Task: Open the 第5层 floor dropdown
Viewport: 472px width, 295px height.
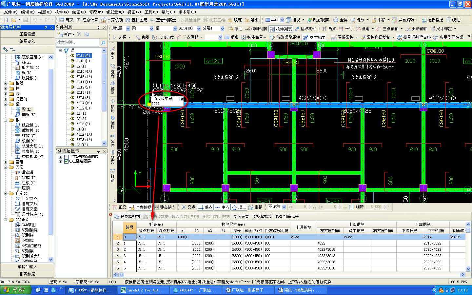Action: pos(128,29)
